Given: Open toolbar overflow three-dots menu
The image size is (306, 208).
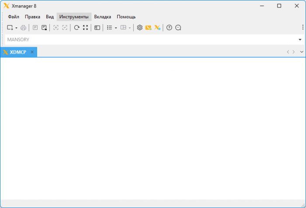Looking at the screenshot, I should pos(303,27).
